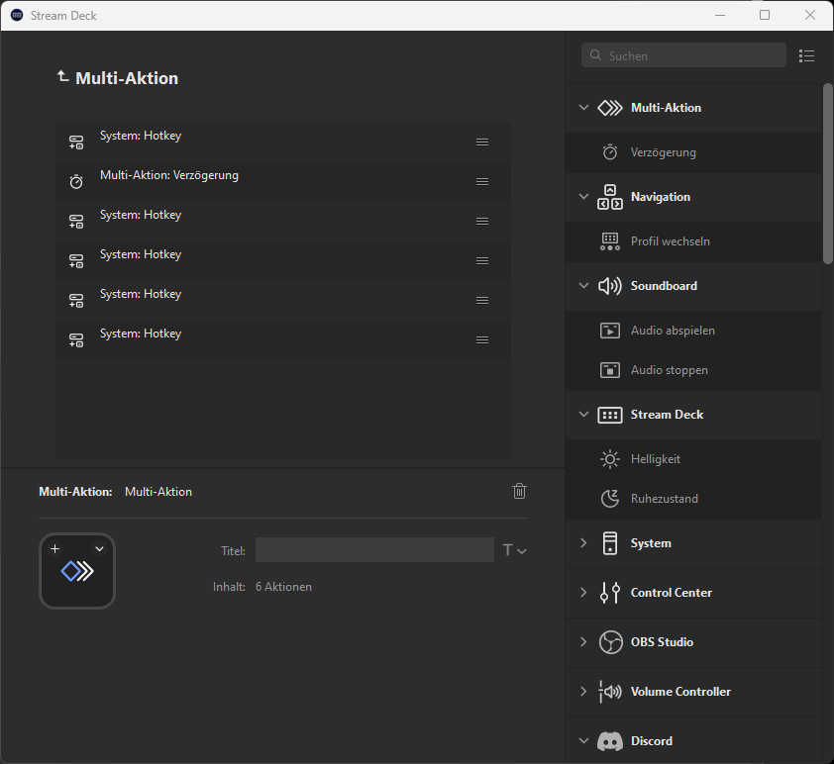Click the Titel text input field

pyautogui.click(x=374, y=550)
